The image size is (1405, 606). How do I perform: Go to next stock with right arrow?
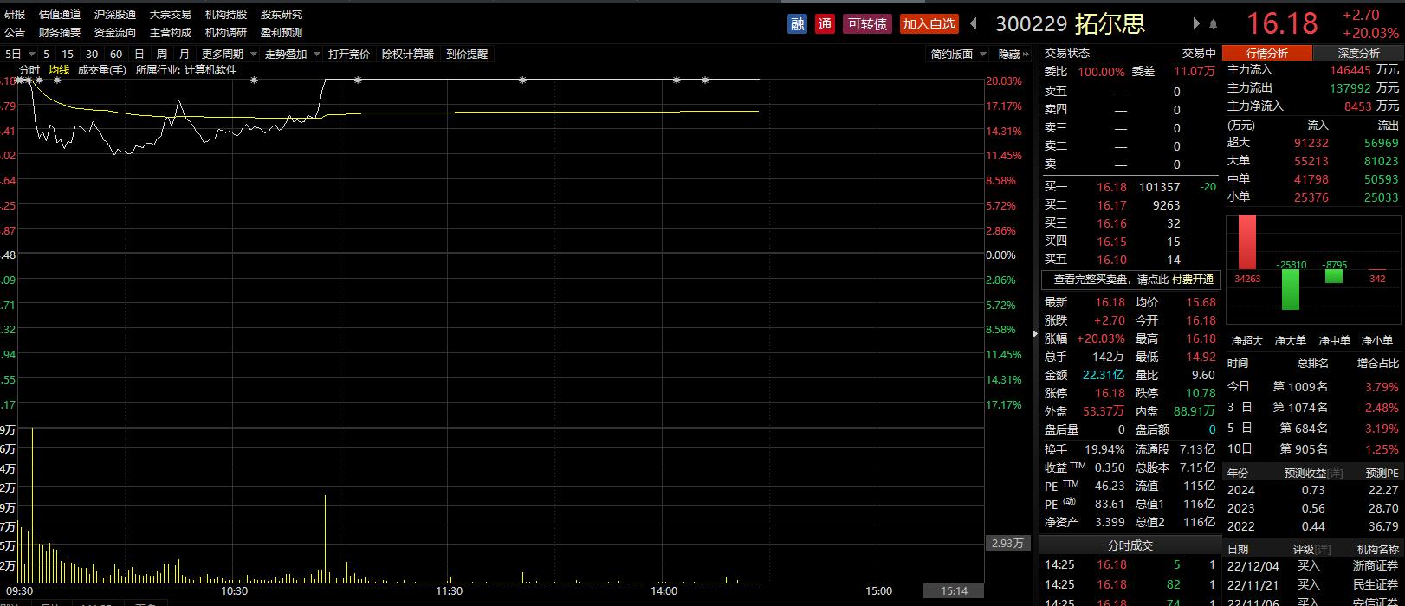1197,24
